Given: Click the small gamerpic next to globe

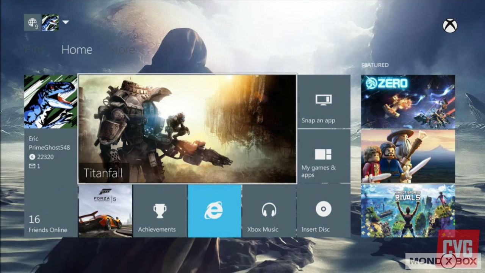Looking at the screenshot, I should [x=50, y=23].
